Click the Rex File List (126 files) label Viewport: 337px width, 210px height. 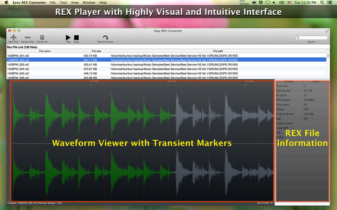pos(22,47)
